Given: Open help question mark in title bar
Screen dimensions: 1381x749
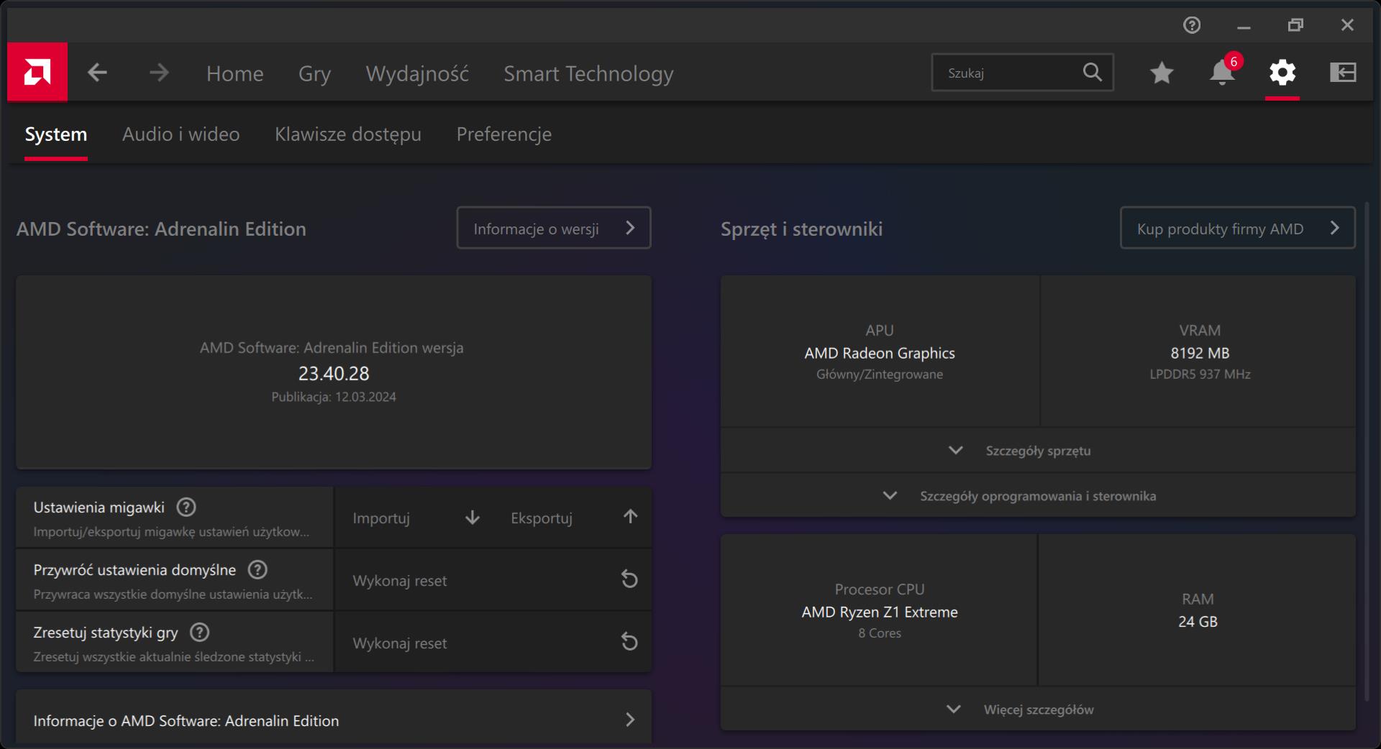Looking at the screenshot, I should 1192,25.
